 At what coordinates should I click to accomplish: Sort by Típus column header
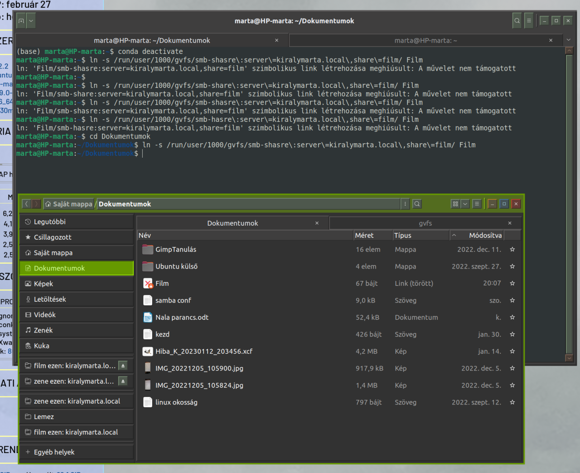(420, 235)
